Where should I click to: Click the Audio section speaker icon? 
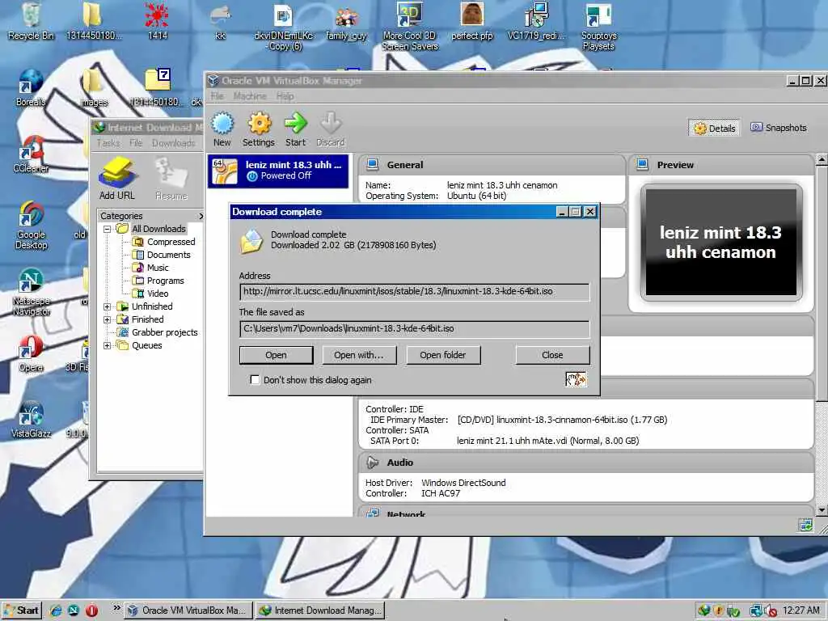tap(372, 463)
